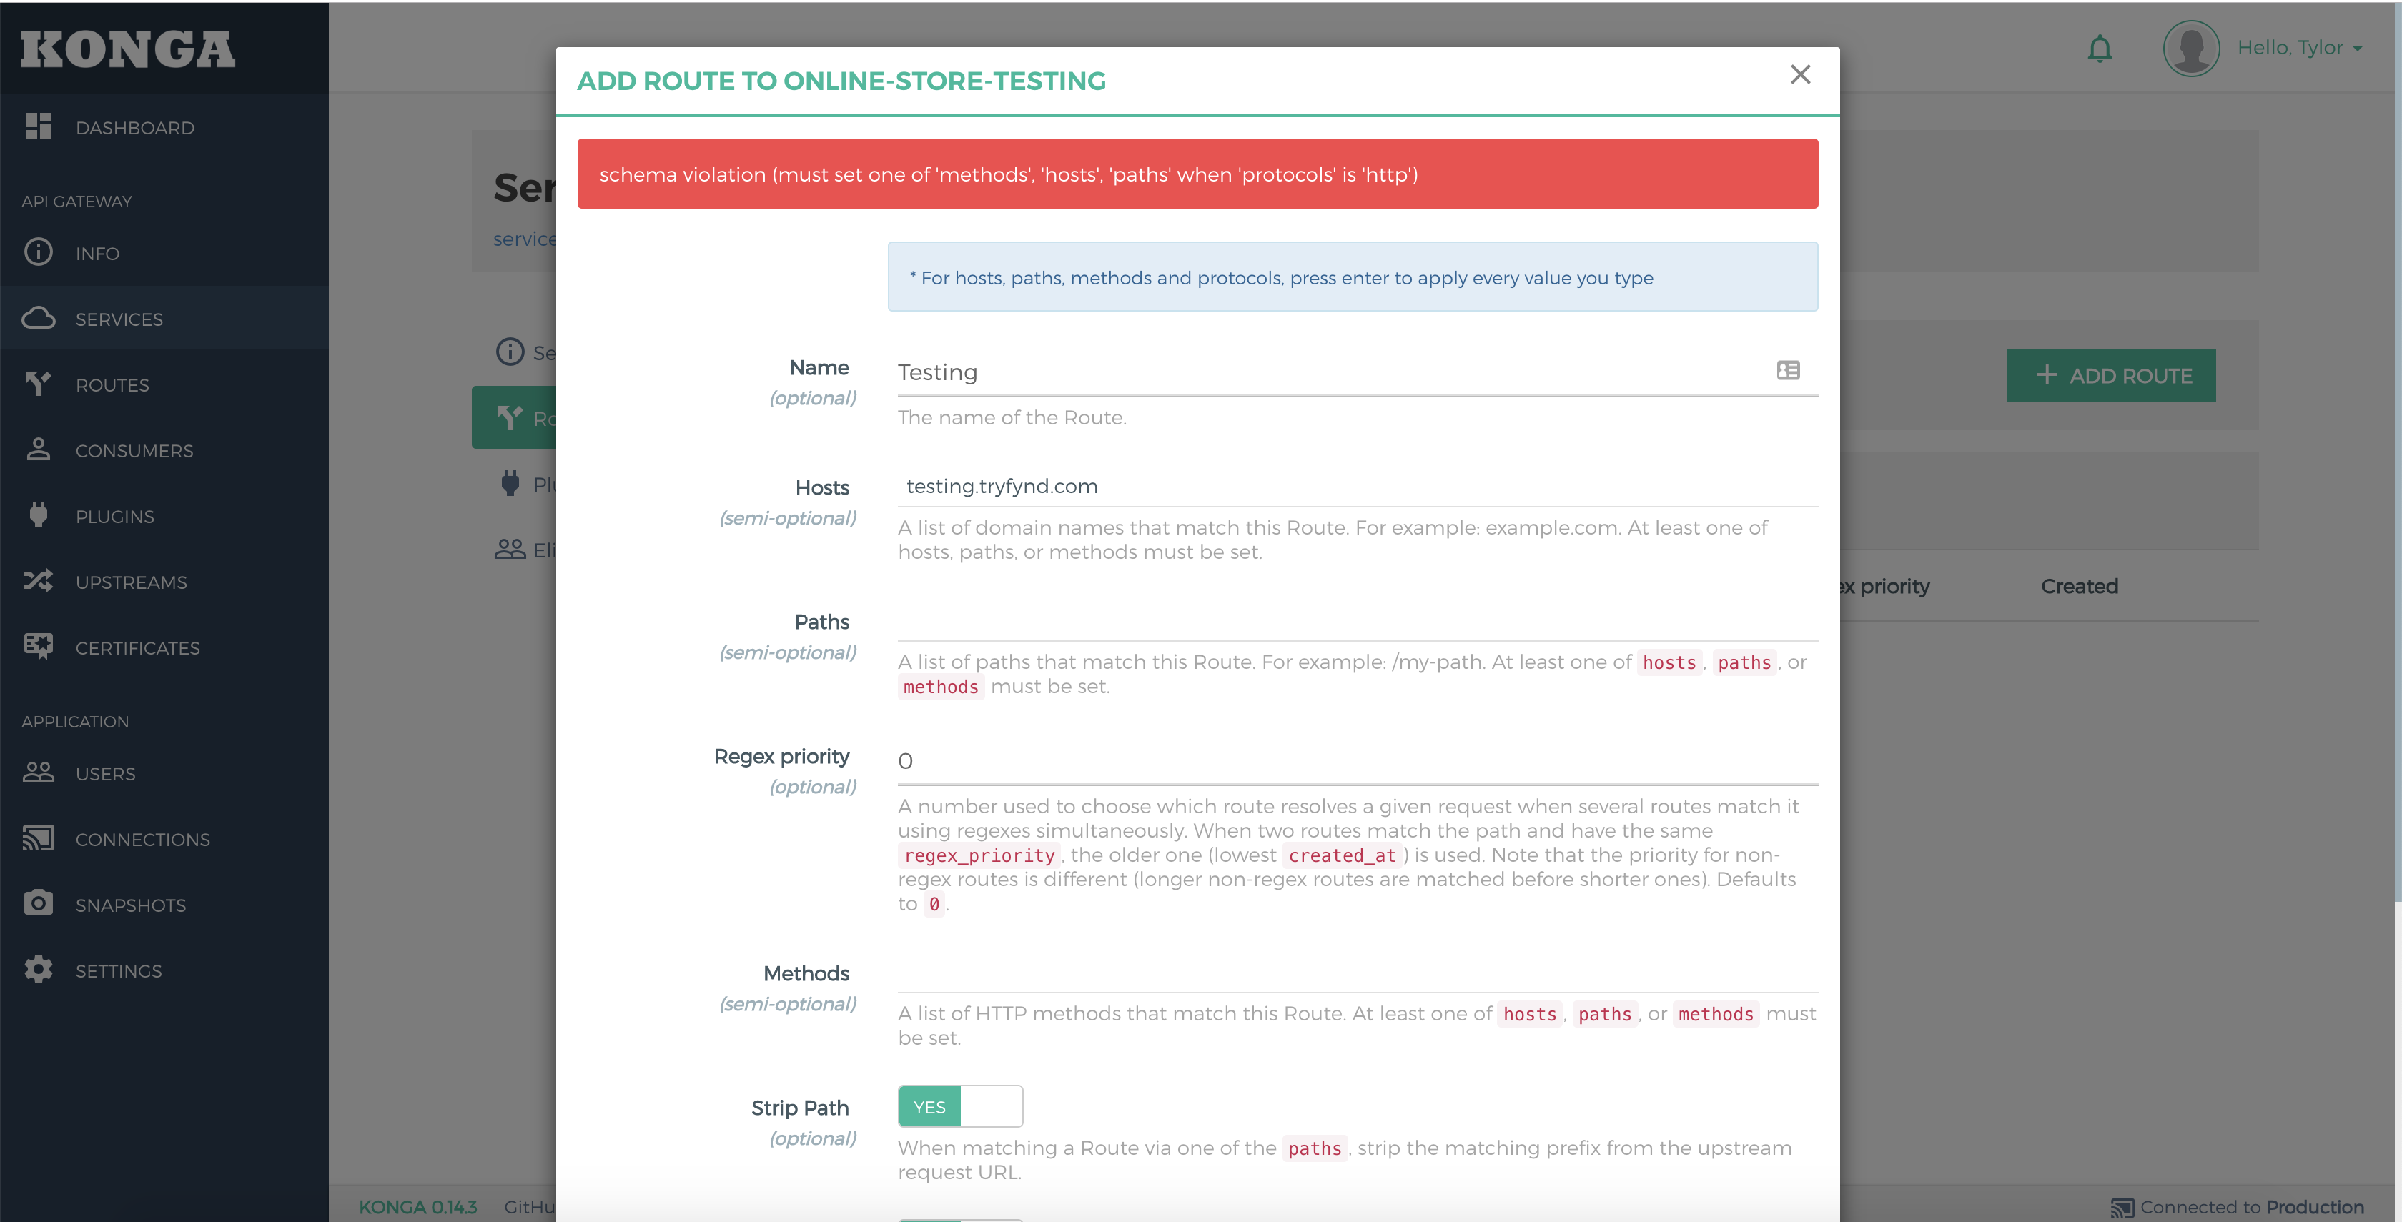Click the KONGA 0.14.3 version link
This screenshot has width=2402, height=1222.
click(417, 1206)
